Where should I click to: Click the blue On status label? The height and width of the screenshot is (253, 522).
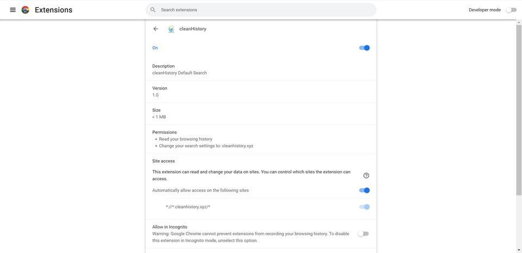pos(155,48)
